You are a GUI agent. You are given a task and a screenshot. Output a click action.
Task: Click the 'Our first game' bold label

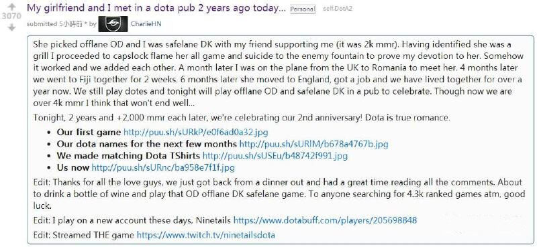(x=89, y=133)
